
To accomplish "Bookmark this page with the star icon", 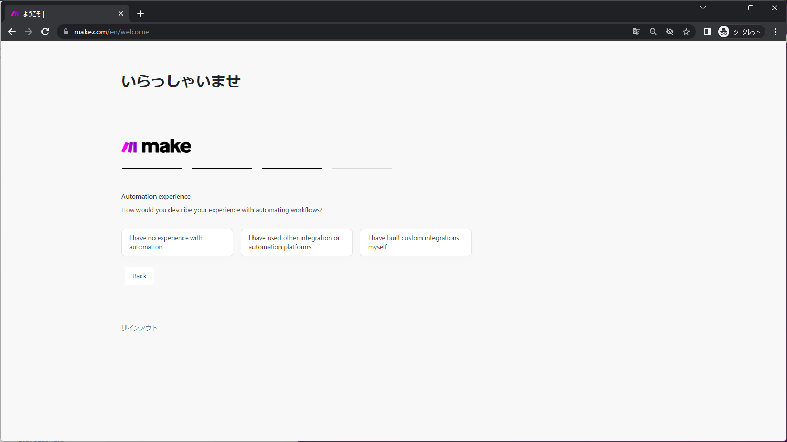I will (x=686, y=32).
